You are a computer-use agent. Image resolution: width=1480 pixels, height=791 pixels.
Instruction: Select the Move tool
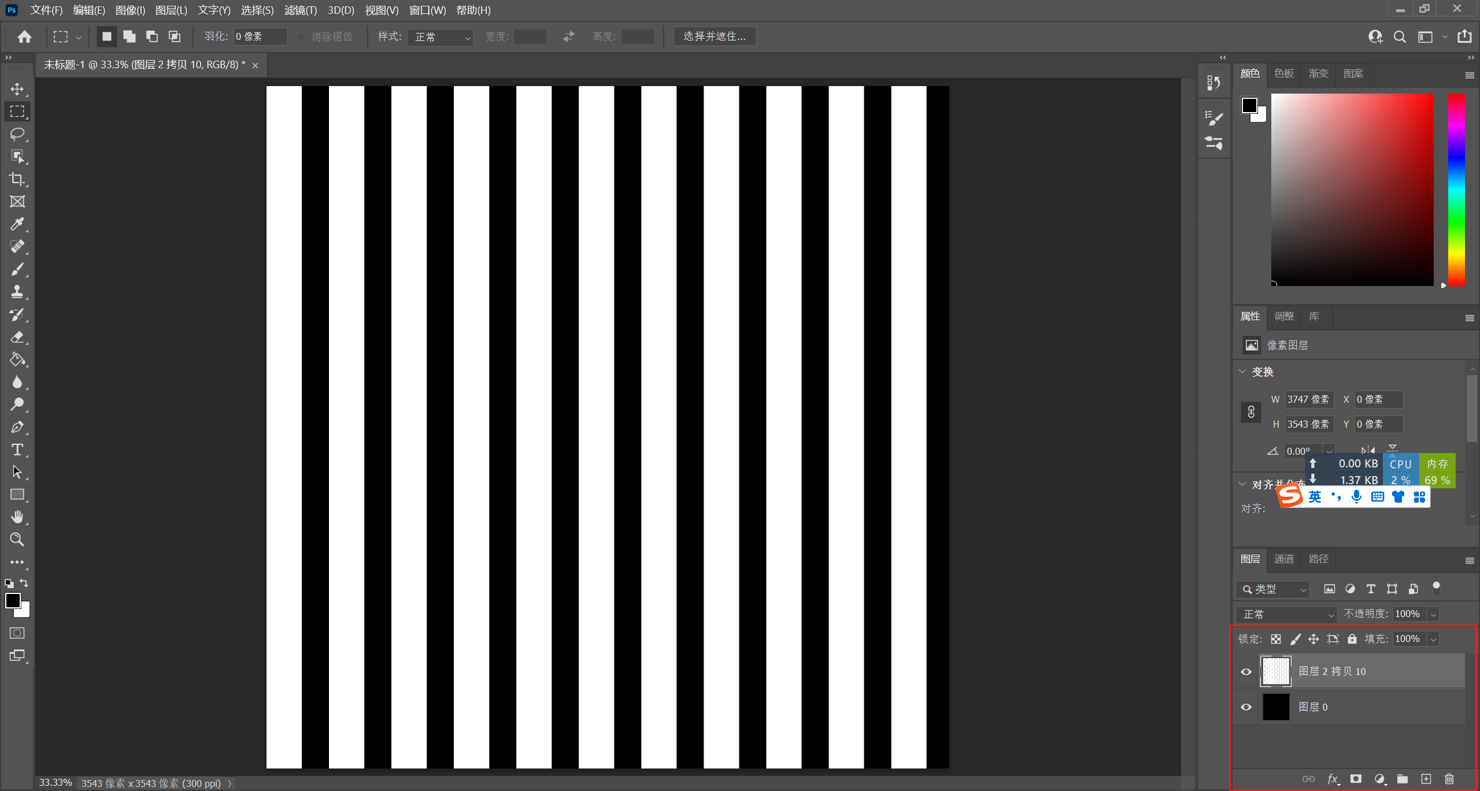tap(17, 89)
